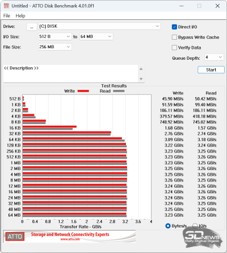Click the ATTO logo in the banner
227x253 pixels.
[x=15, y=237]
